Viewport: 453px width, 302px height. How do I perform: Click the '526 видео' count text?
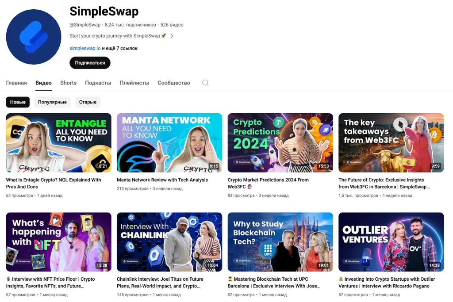[172, 25]
